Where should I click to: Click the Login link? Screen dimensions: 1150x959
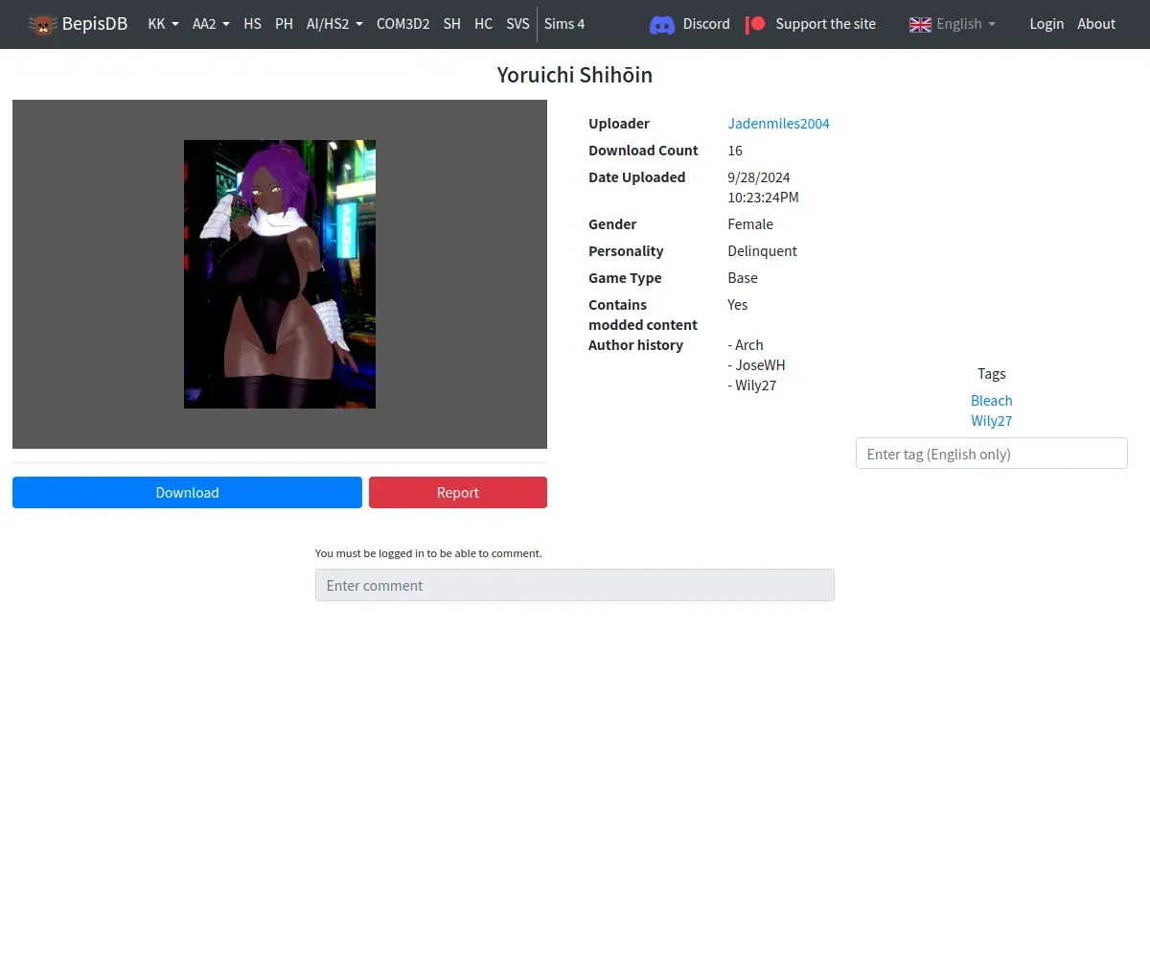(x=1046, y=24)
